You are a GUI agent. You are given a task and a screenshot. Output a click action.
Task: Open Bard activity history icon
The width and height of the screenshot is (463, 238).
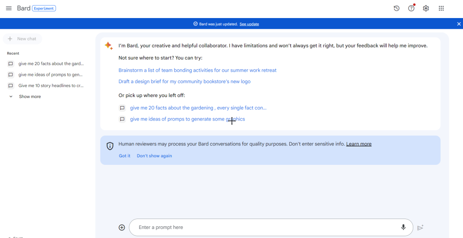pos(397,8)
